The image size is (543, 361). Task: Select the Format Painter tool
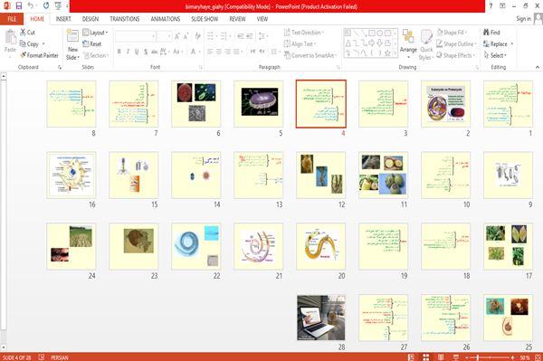39,55
